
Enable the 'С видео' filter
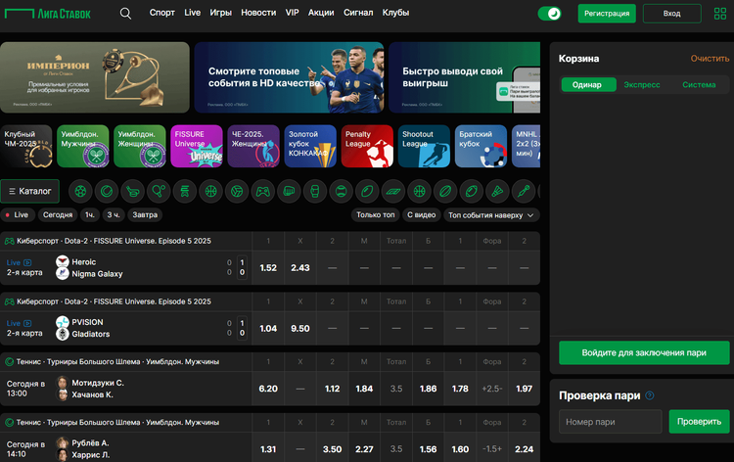tap(420, 214)
